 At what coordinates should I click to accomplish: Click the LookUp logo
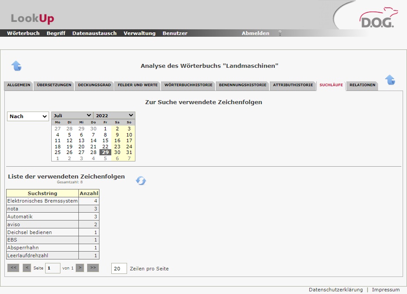[32, 18]
